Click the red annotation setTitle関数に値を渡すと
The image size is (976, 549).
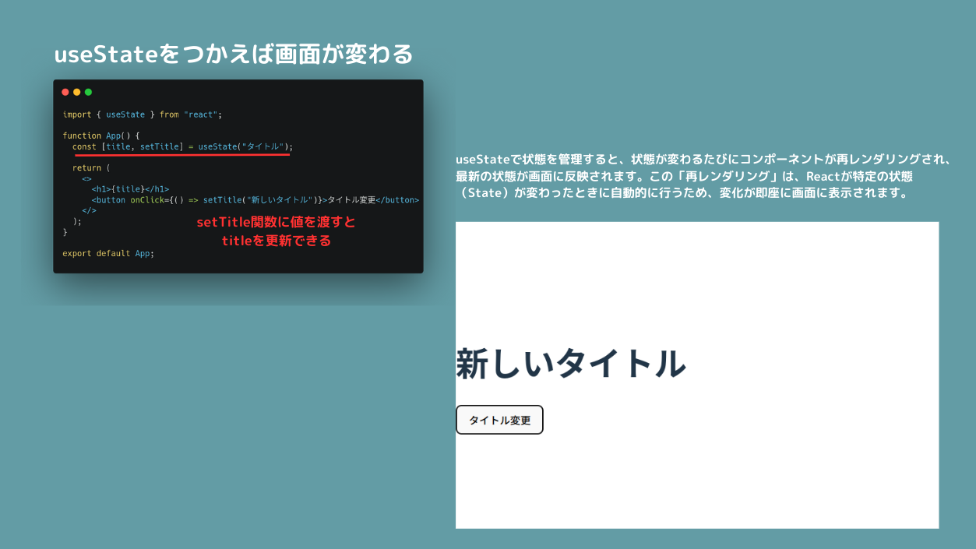(277, 222)
